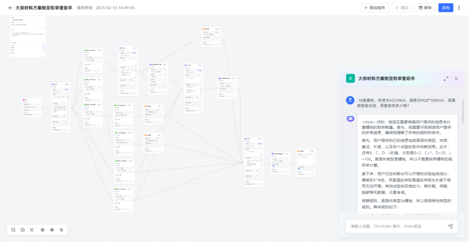Save the workflow with 保存

425,8
